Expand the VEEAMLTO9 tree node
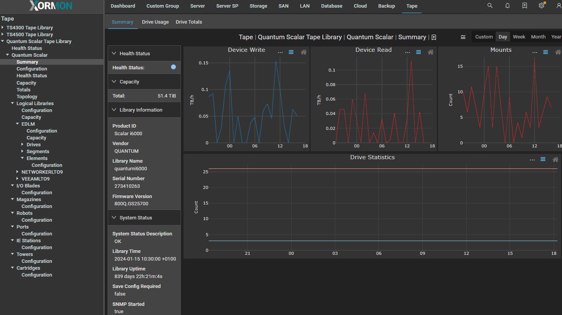 [18, 179]
